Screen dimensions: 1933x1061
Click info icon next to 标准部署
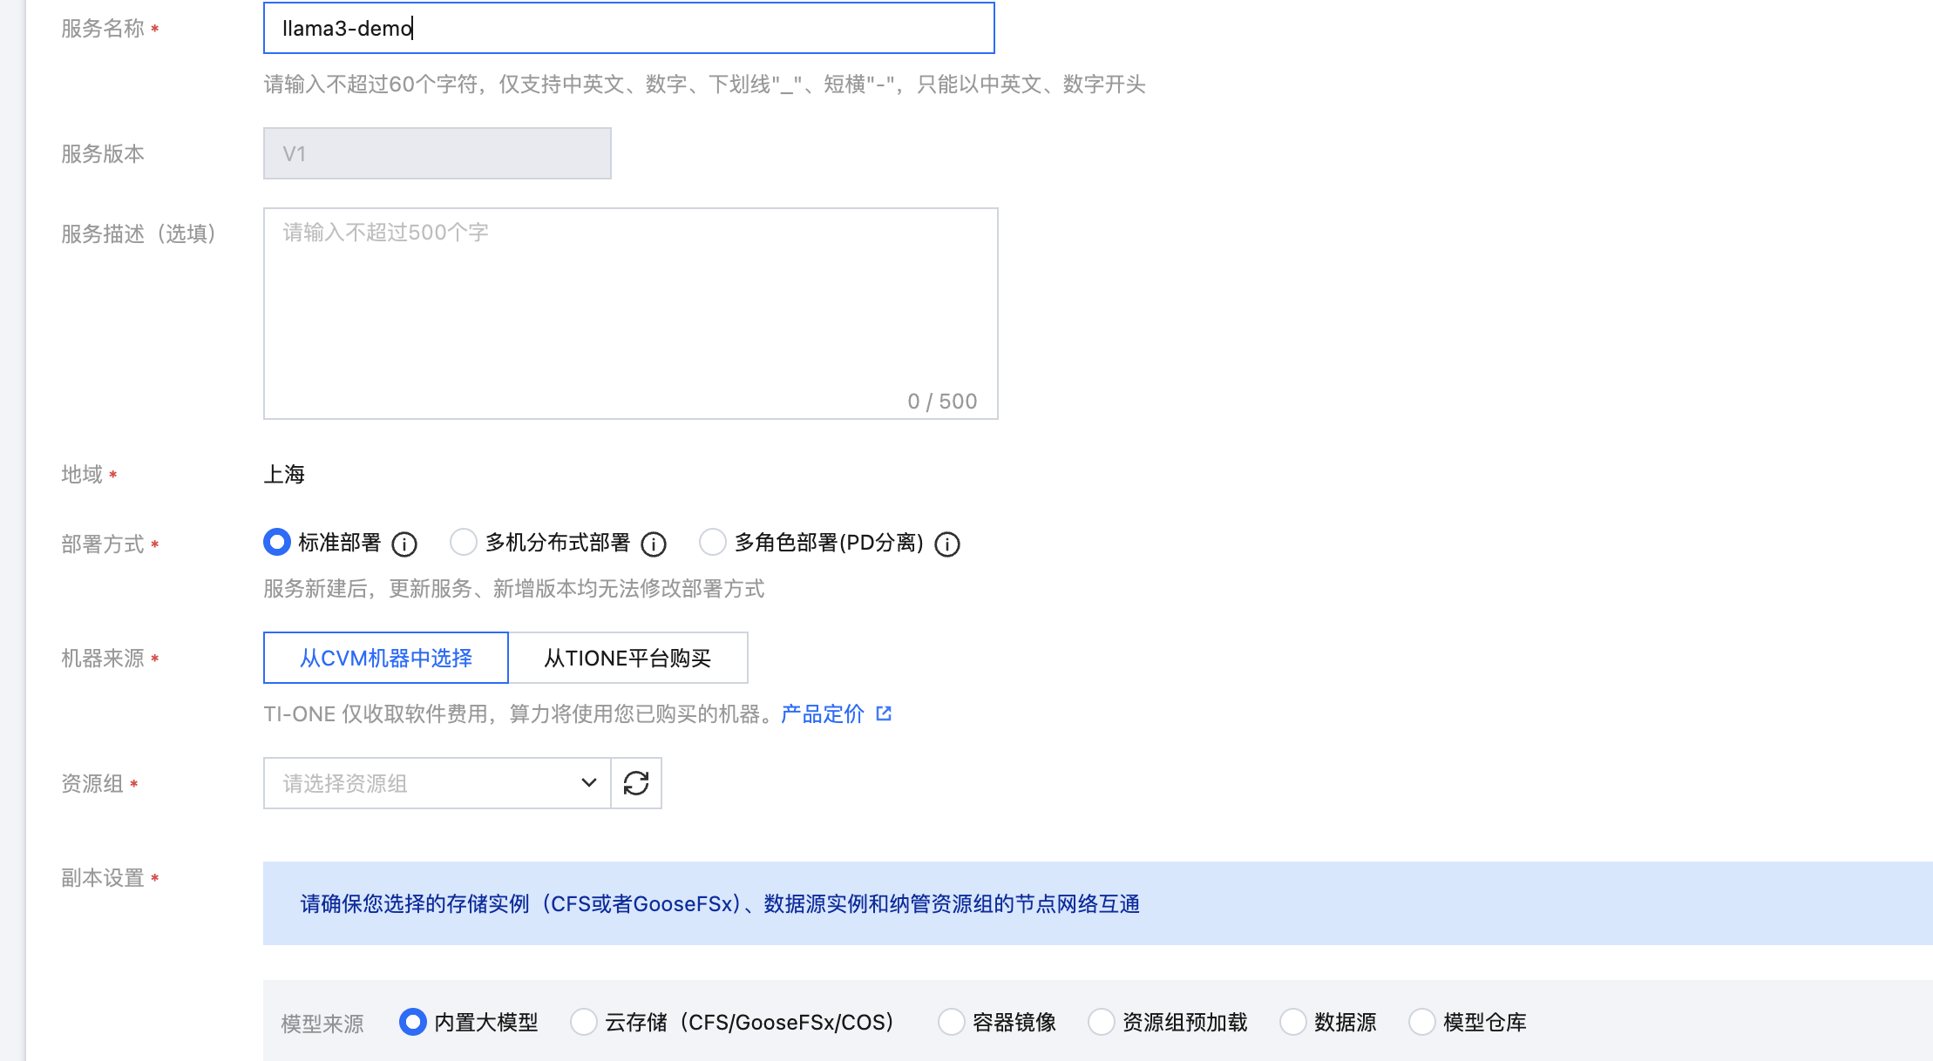[404, 544]
